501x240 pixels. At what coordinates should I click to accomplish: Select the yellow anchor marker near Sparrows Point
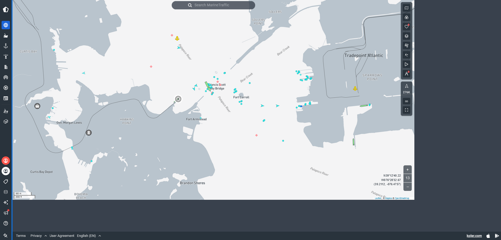[355, 89]
